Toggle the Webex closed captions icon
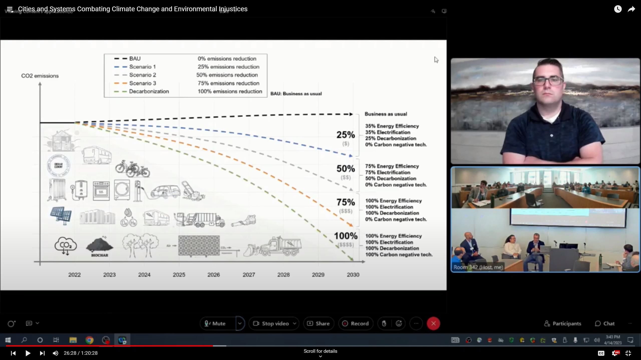 [x=29, y=323]
